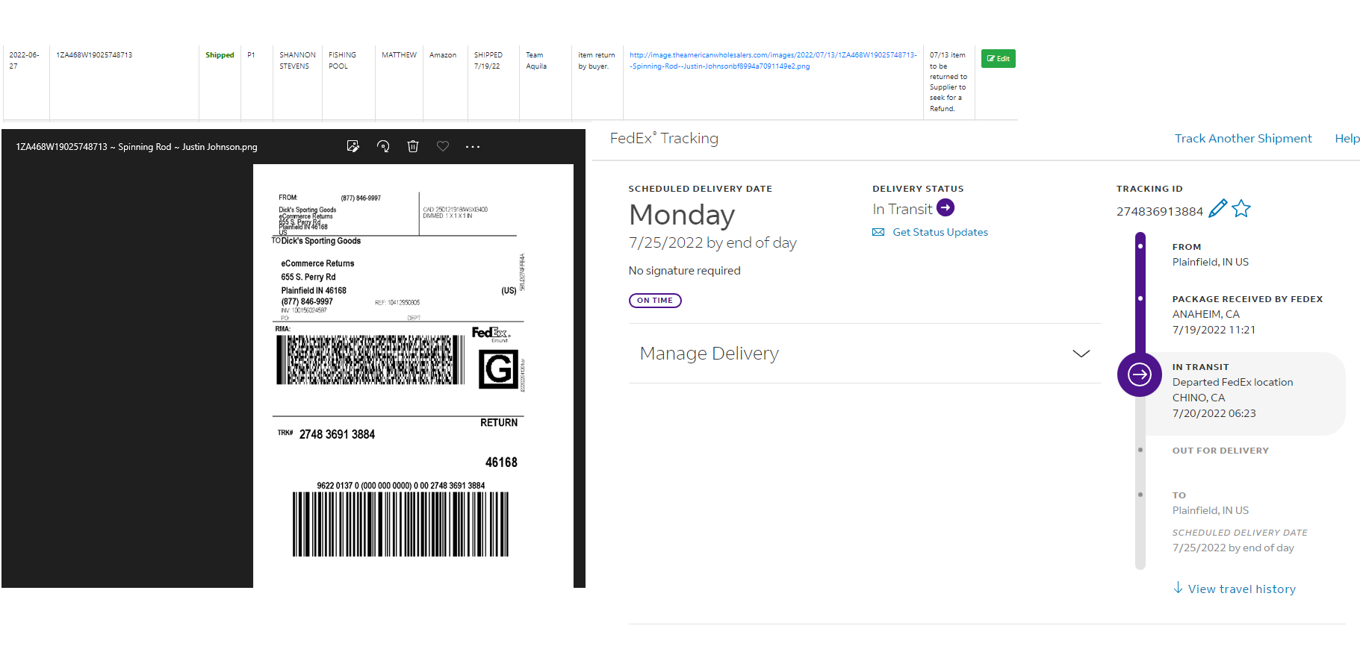Click the down arrow beside View travel history
Screen dimensions: 1360x652
coord(1178,588)
